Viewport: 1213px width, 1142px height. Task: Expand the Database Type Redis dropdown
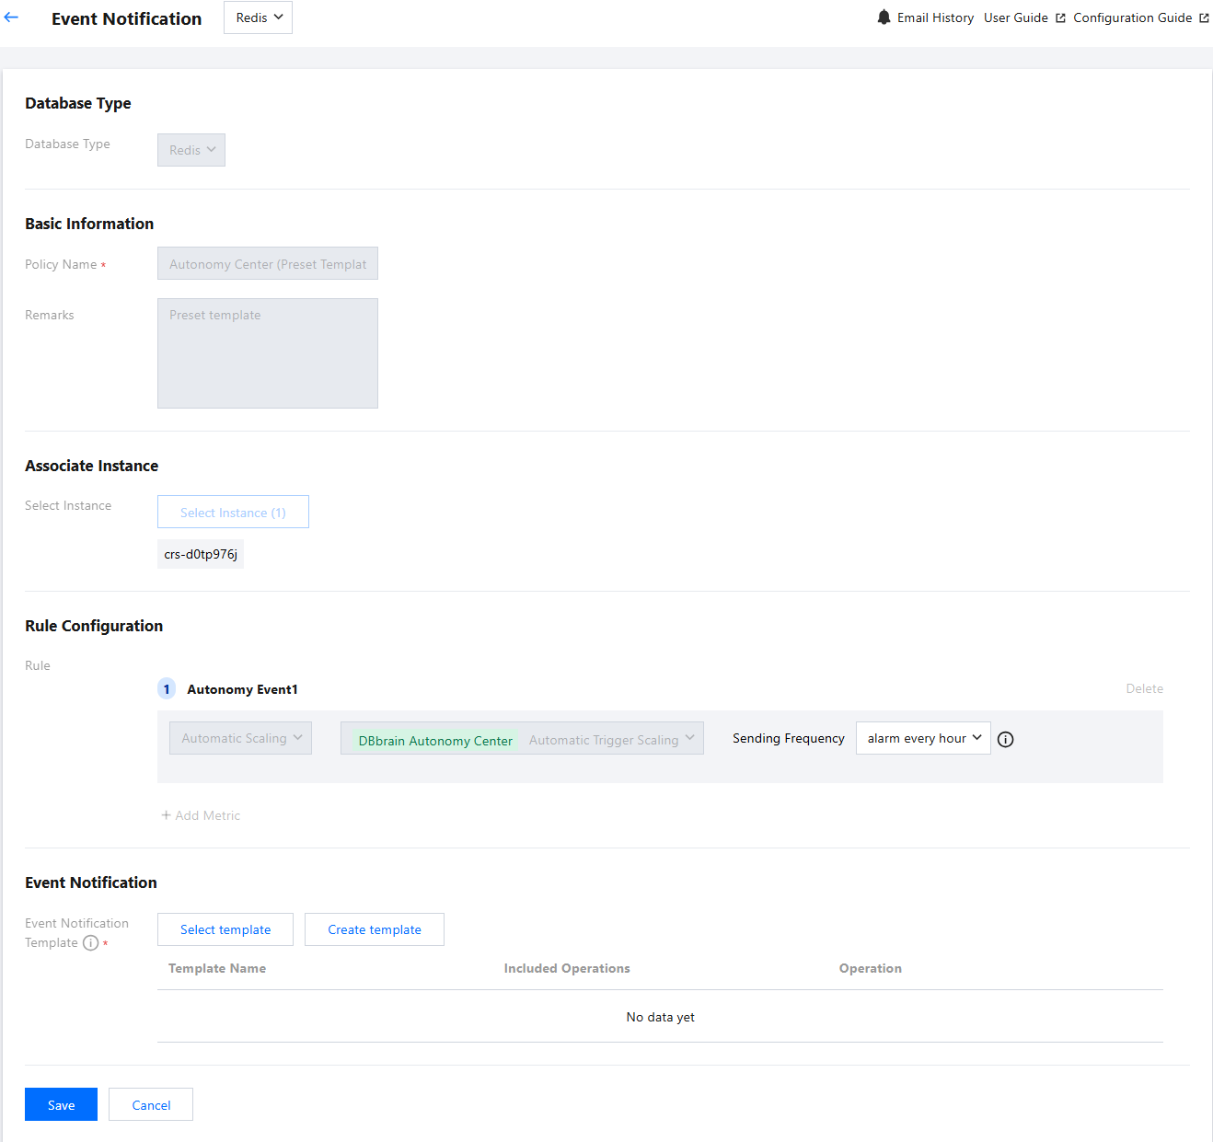click(x=191, y=150)
